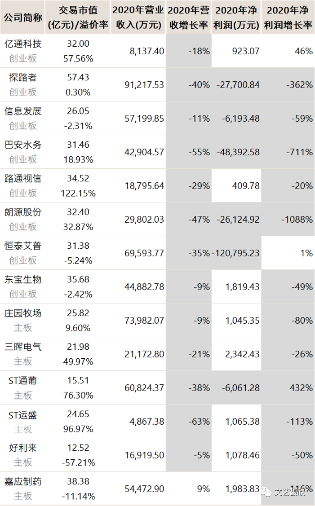Click 恒泰艾普 net profit value -120,795.23
Screen dimensions: 315x506
click(235, 253)
